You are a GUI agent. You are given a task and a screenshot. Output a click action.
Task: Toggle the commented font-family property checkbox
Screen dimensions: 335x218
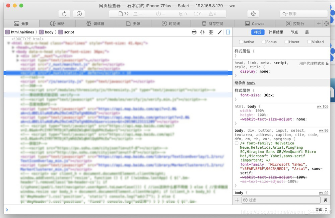(237, 143)
